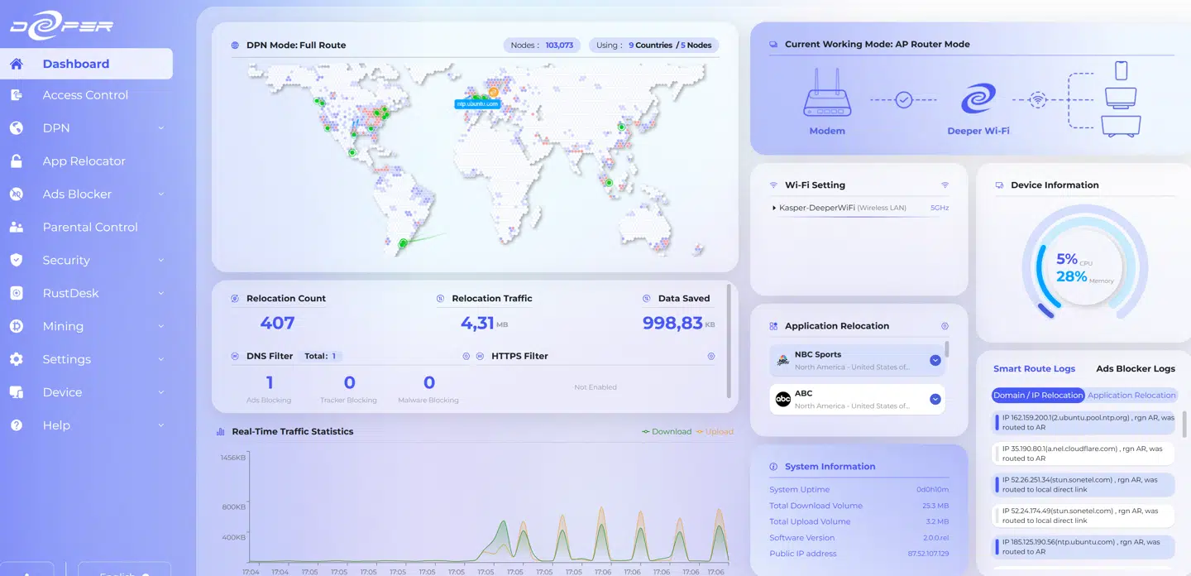Click Wi-Fi signal icon right of Wi-Fi Setting
Image resolution: width=1191 pixels, height=576 pixels.
[x=945, y=185]
